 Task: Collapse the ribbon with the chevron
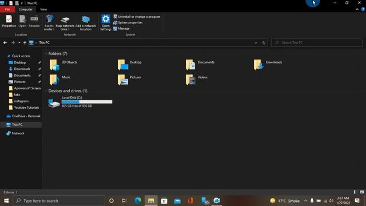click(x=357, y=9)
